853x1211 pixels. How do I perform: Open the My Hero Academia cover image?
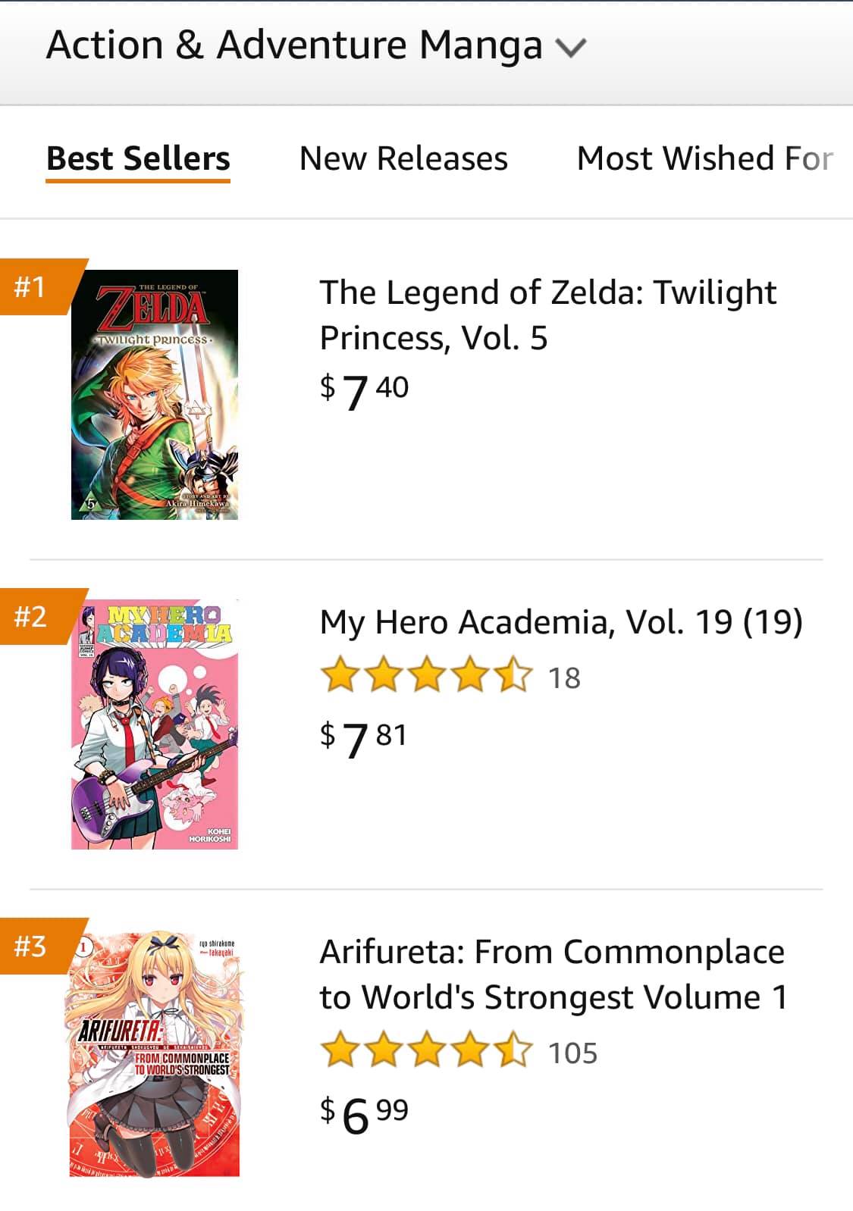point(155,724)
